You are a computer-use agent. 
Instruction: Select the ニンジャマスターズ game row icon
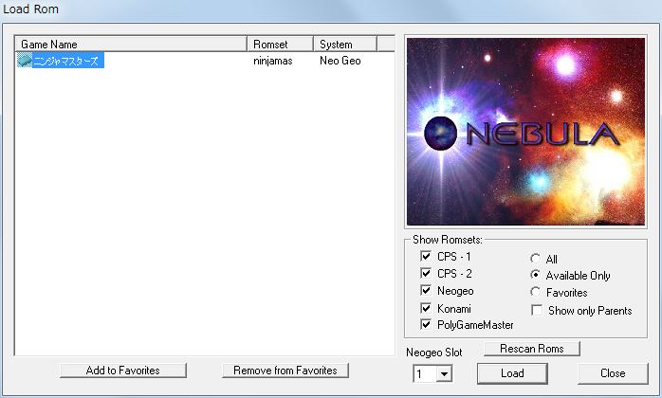pos(25,61)
